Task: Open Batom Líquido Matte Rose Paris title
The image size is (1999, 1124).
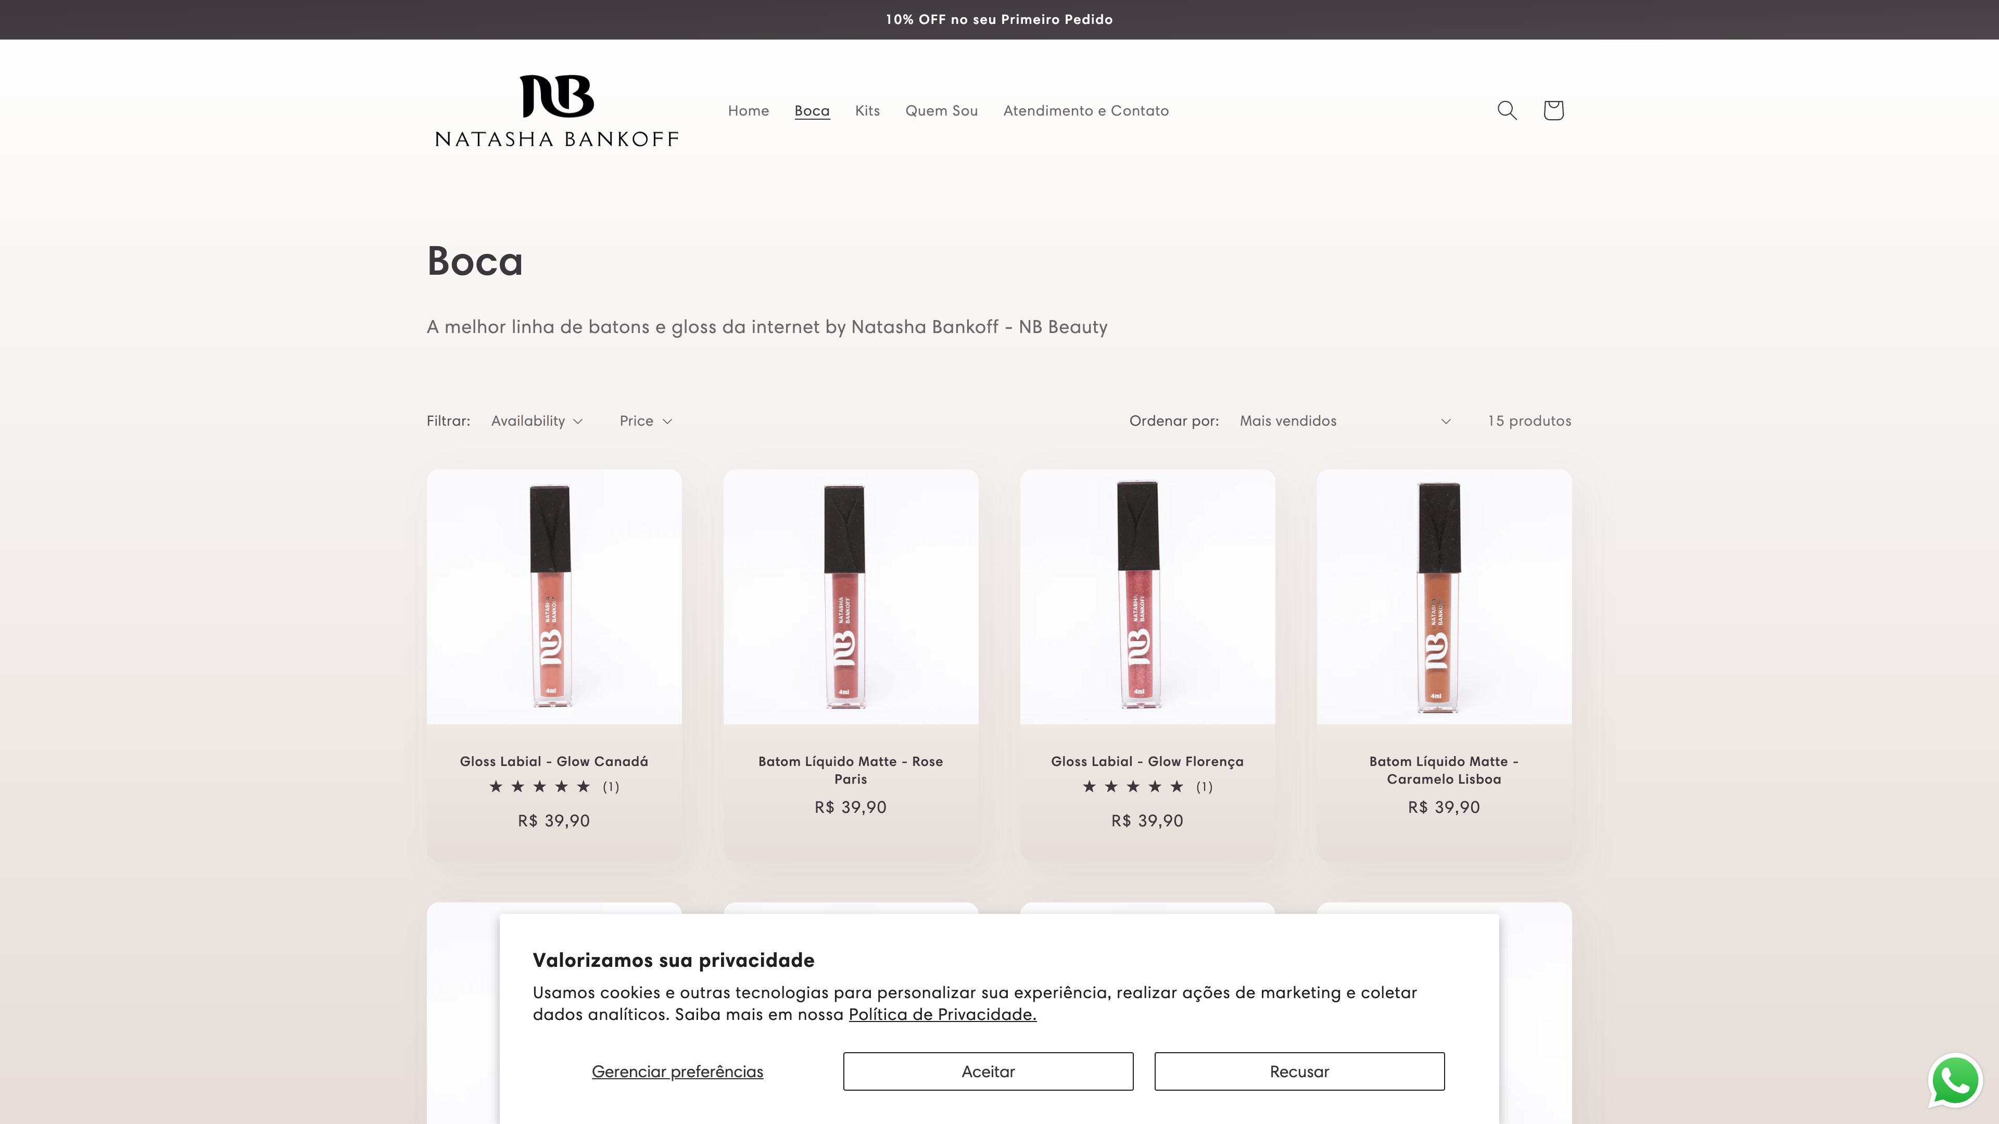Action: (850, 770)
